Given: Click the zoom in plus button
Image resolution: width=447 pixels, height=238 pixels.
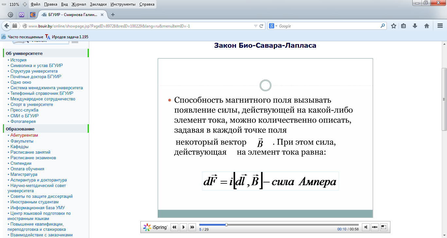Looking at the screenshot, I should 25,4.
